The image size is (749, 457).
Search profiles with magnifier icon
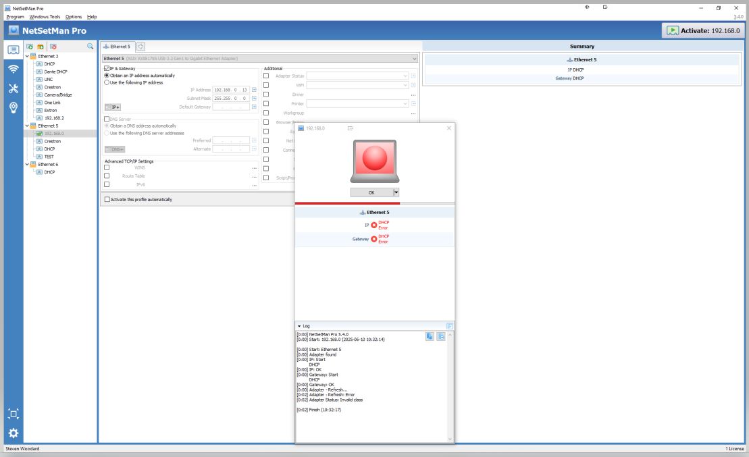pos(91,47)
